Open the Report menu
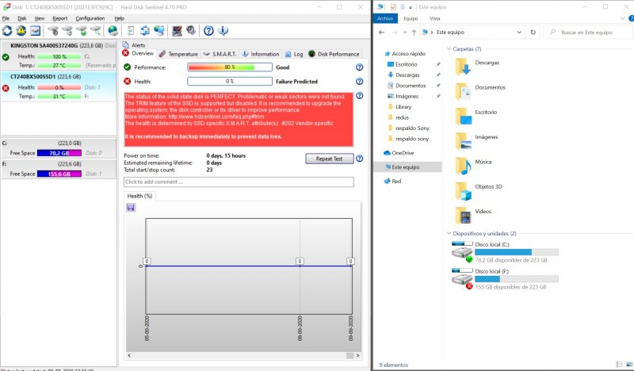This screenshot has height=371, width=634. [x=60, y=18]
